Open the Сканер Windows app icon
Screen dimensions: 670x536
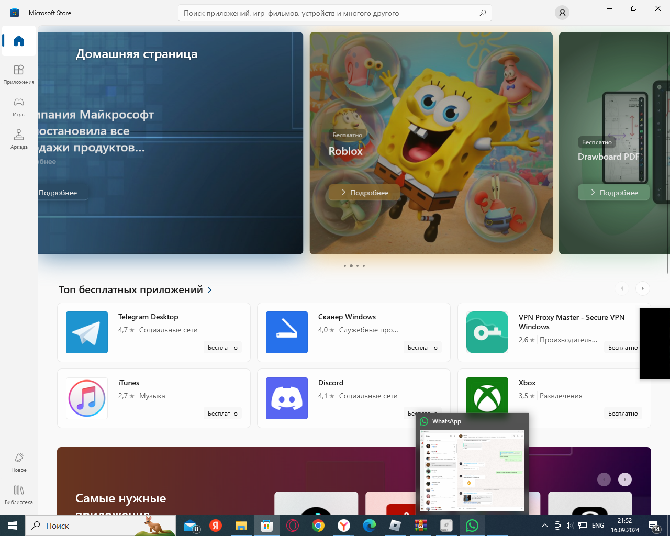click(287, 332)
